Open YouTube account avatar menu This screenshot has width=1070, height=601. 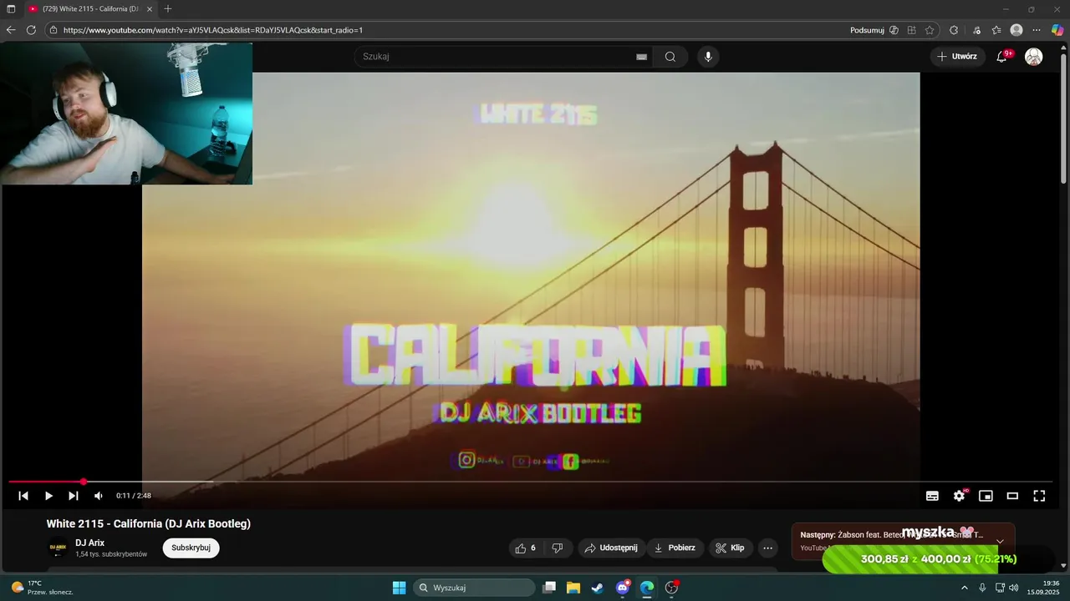pos(1034,57)
